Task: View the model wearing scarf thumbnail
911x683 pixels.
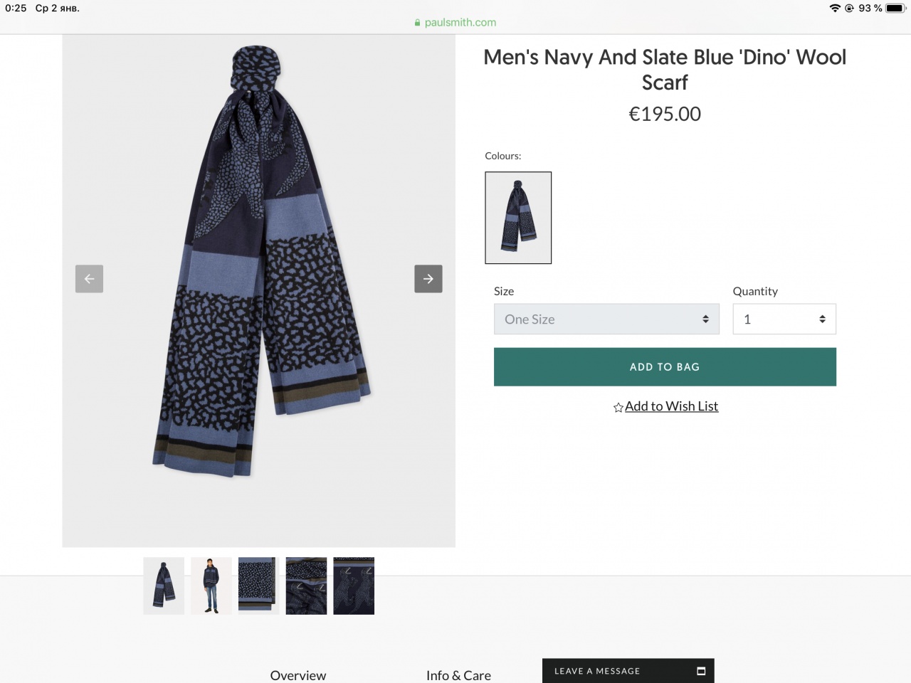Action: [x=211, y=586]
